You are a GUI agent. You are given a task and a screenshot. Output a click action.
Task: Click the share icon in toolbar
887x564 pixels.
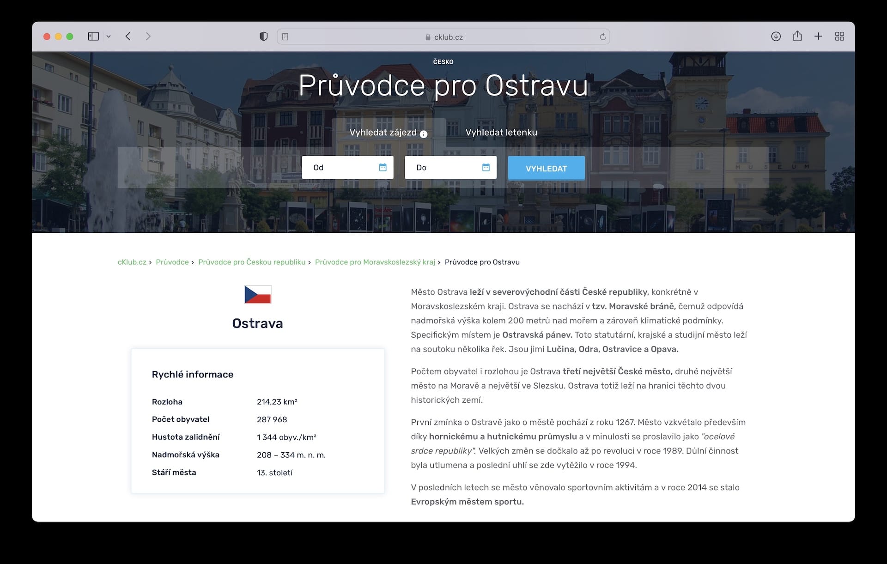click(x=797, y=36)
